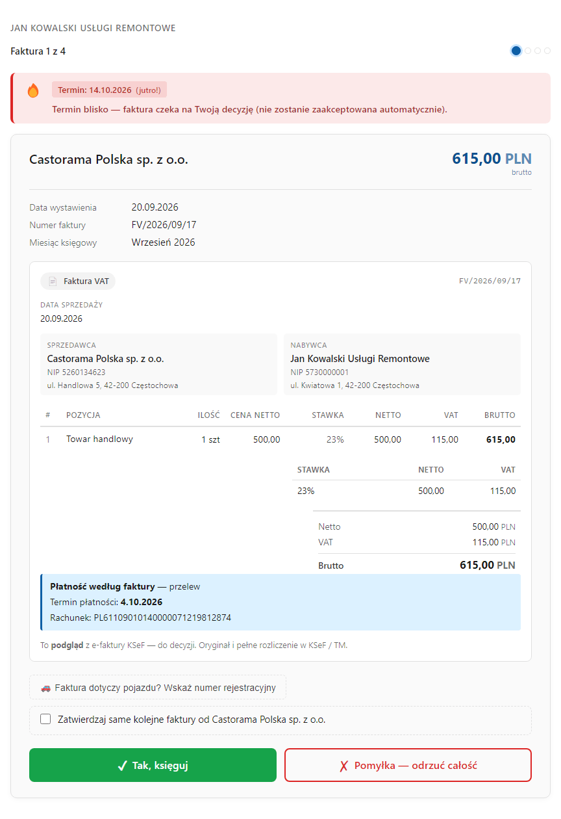Select the first active pagination dot

(516, 51)
